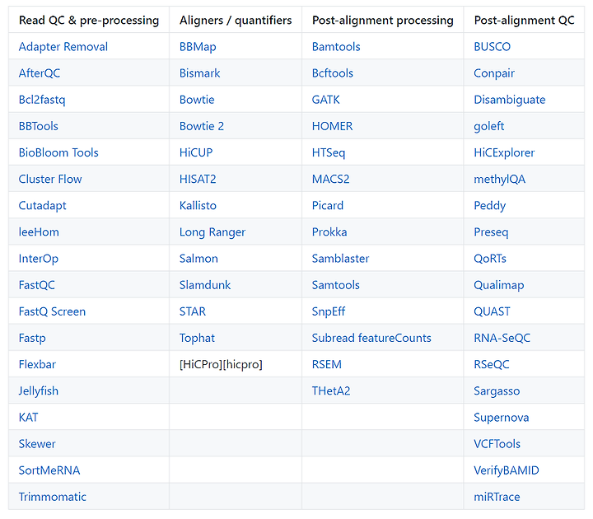Open the BUSCO link
593x519 pixels.
click(x=493, y=46)
